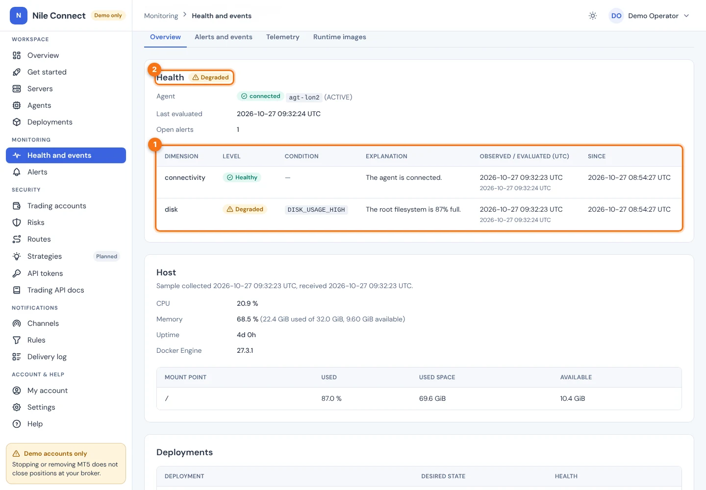Viewport: 706px width, 490px height.
Task: Go to Monitoring in the breadcrumb
Action: pos(161,16)
